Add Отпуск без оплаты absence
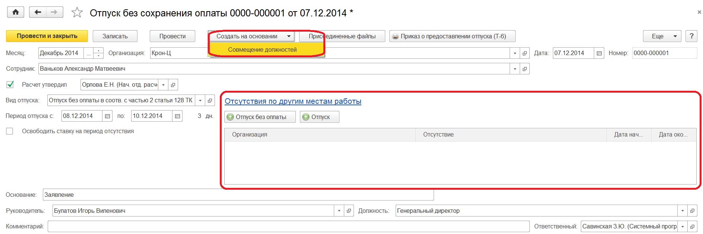Screen dimensions: 703x234 coord(260,117)
